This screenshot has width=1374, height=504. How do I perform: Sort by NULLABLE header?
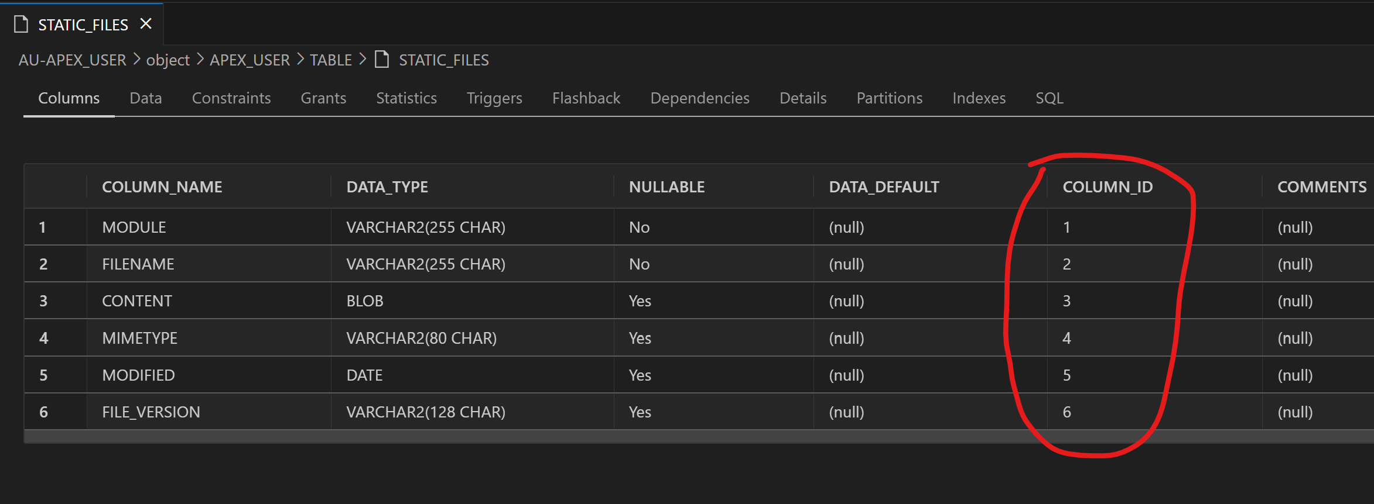(x=667, y=187)
